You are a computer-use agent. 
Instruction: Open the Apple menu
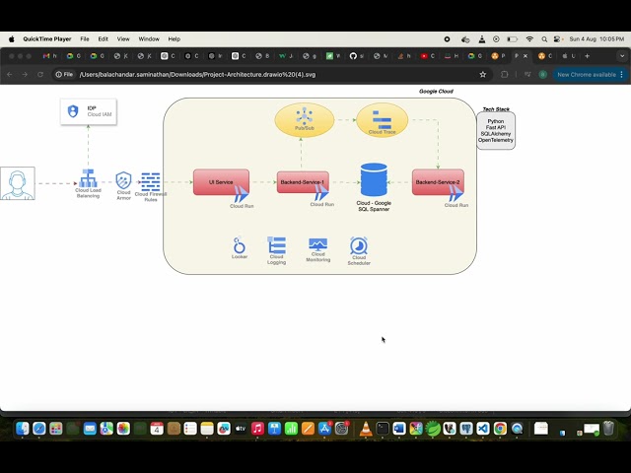(11, 39)
